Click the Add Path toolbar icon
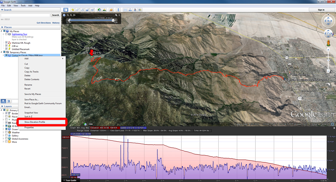 [x=83, y=10]
